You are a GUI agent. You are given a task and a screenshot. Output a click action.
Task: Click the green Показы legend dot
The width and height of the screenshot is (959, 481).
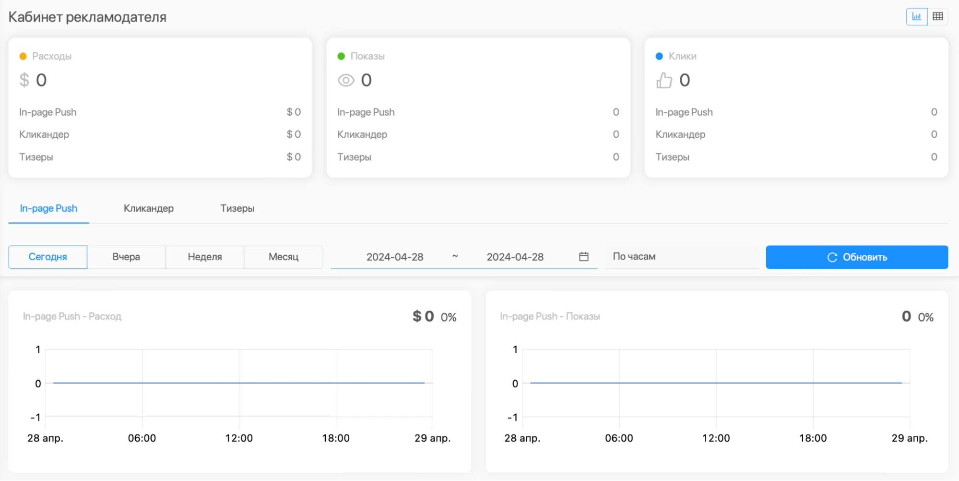(341, 56)
